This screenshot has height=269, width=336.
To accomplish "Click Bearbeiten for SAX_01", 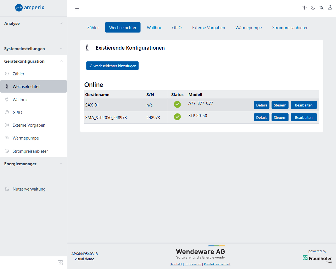I will click(304, 105).
